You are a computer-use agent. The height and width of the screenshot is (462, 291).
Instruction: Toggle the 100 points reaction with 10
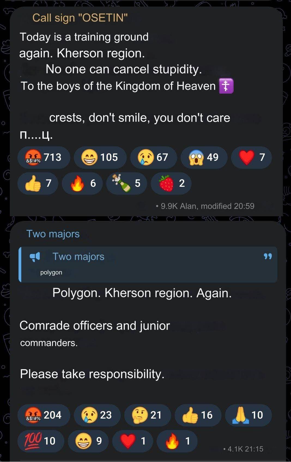tap(41, 441)
